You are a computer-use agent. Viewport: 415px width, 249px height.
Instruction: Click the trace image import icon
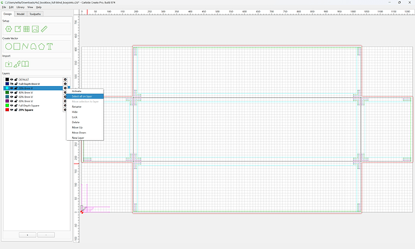point(17,64)
